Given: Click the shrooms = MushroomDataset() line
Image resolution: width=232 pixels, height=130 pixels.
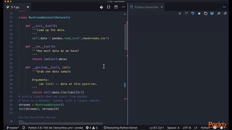Looking at the screenshot, I should [x=41, y=105].
